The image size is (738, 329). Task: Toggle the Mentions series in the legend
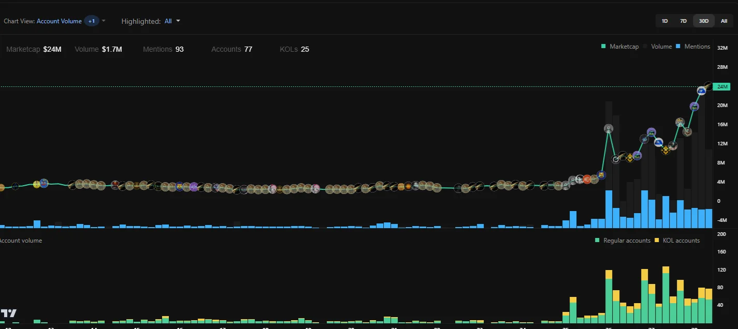693,47
